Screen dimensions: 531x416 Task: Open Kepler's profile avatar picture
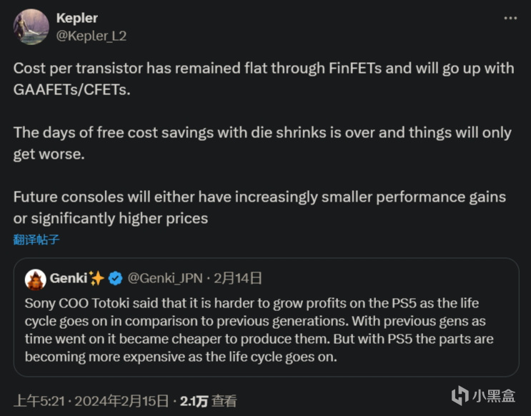31,26
